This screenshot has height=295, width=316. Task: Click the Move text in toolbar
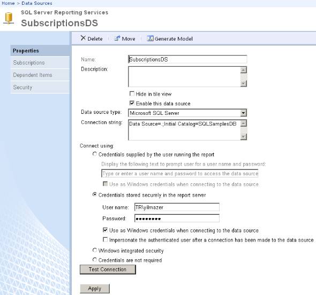129,38
